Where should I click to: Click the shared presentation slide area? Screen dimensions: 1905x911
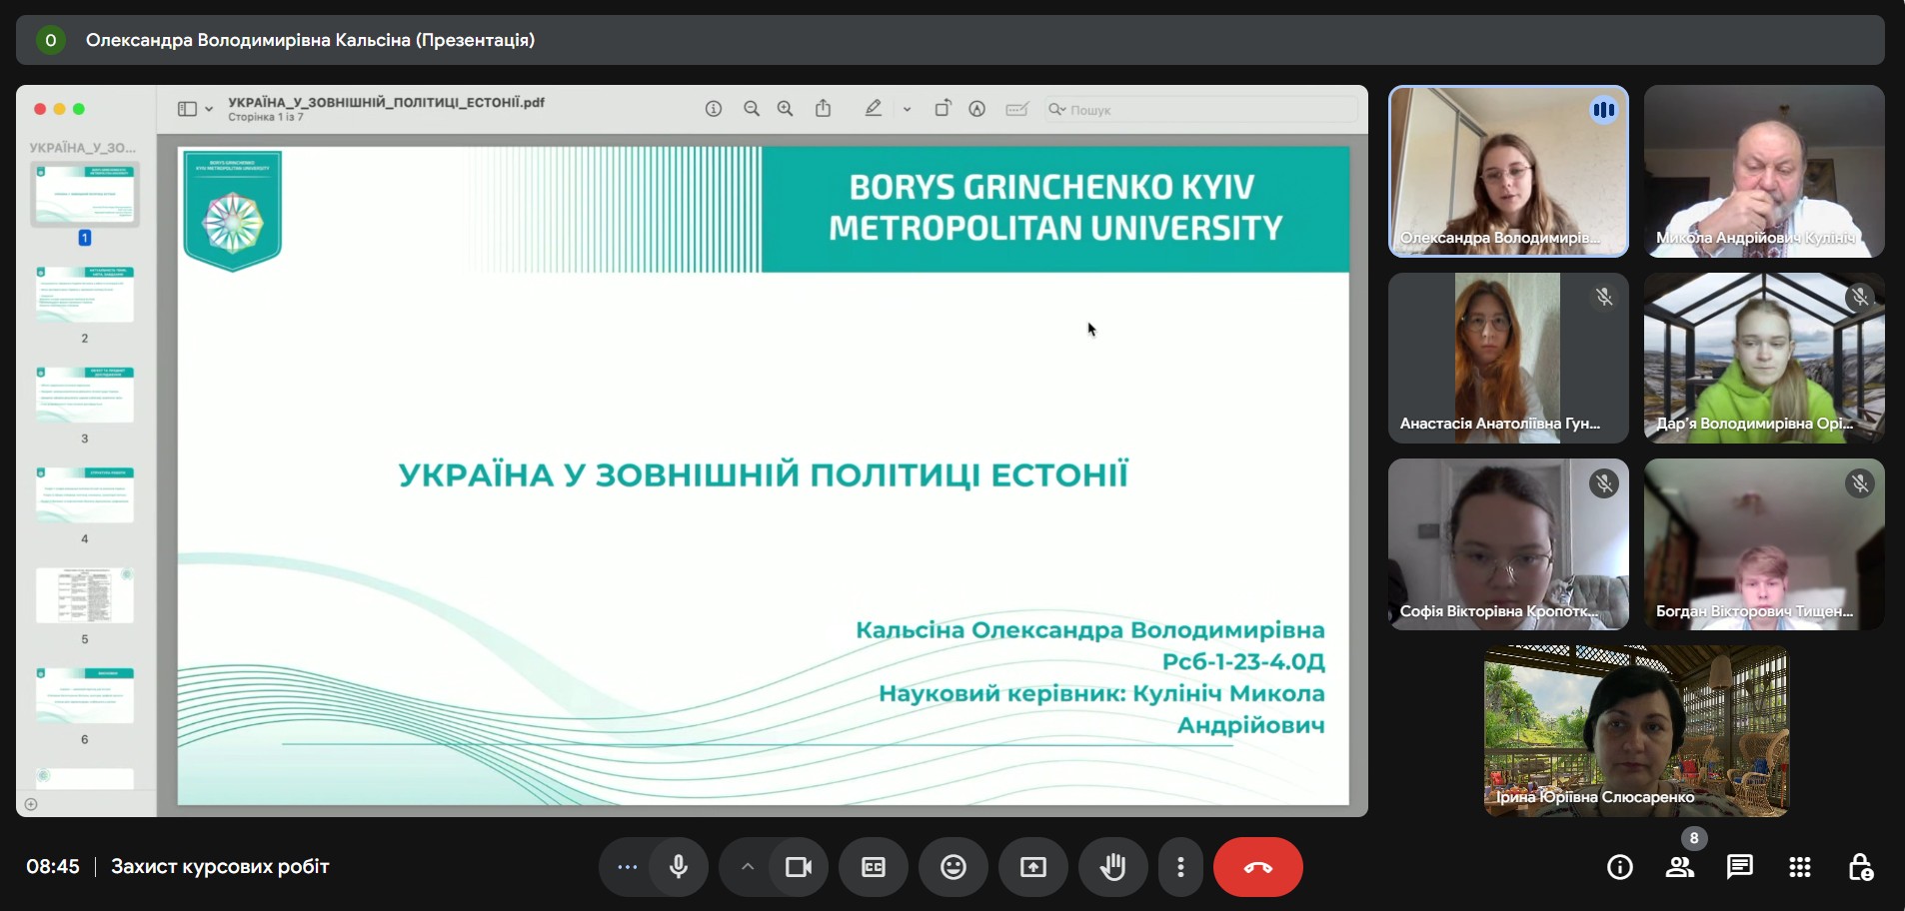coord(763,475)
